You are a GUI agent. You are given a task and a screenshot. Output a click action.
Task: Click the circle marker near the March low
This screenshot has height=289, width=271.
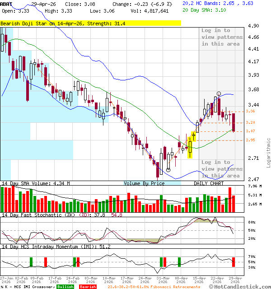pyautogui.click(x=168, y=170)
